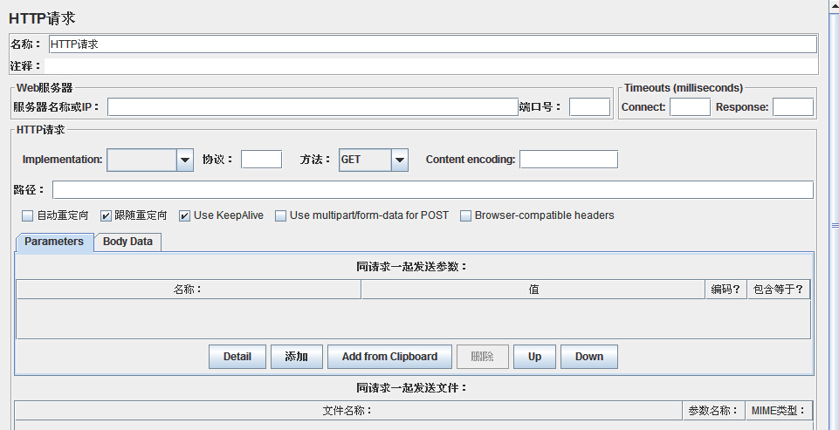Image resolution: width=839 pixels, height=430 pixels.
Task: Click the Response timeout field
Action: 793,107
